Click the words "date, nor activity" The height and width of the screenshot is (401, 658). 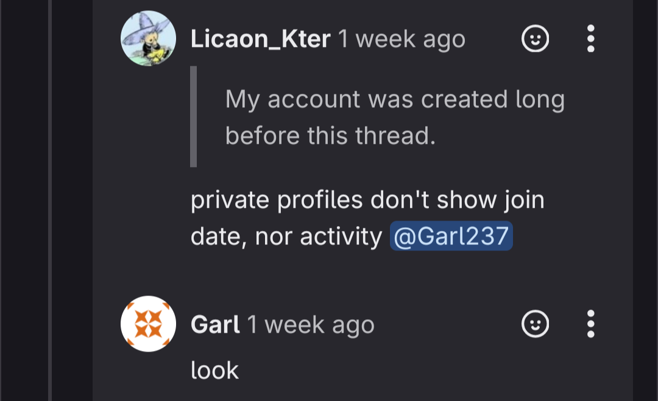286,236
